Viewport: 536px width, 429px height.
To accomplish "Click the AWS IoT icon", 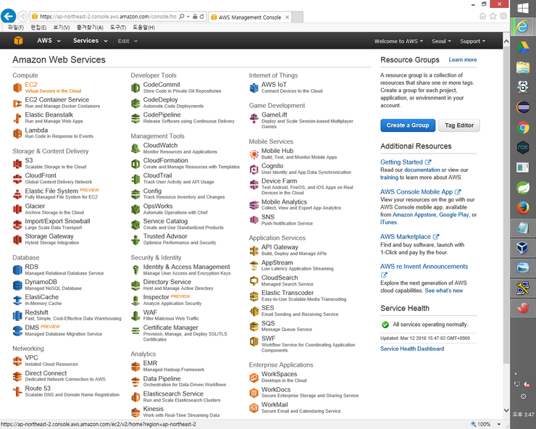I will click(x=254, y=88).
